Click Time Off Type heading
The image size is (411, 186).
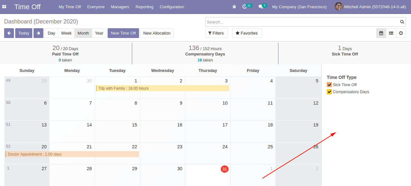342,77
